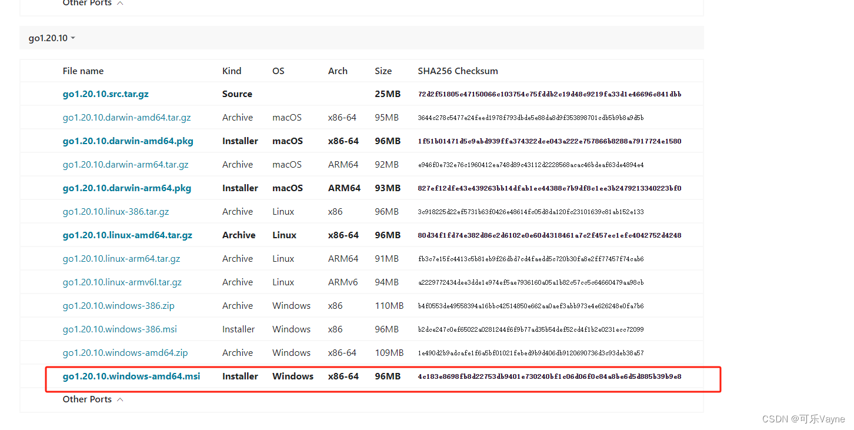Click ARM64 arch in darwin-arm64.pkg row
854x430 pixels.
point(344,188)
